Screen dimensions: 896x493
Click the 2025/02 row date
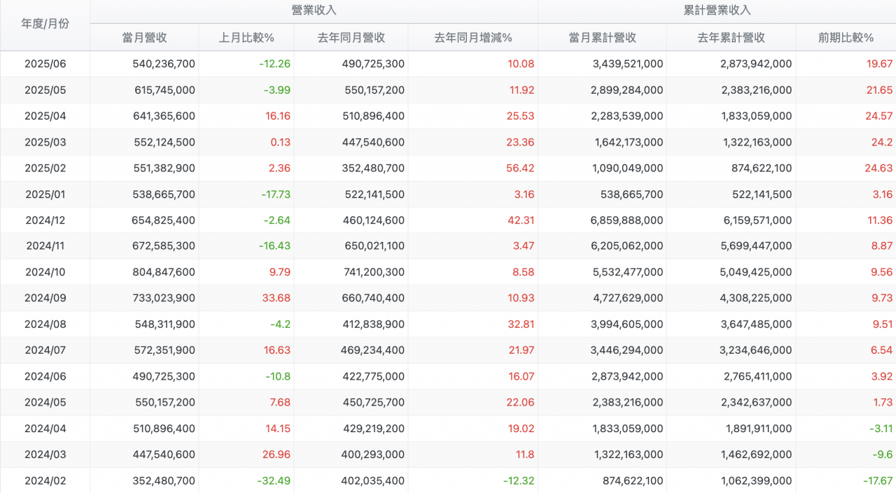tap(45, 168)
